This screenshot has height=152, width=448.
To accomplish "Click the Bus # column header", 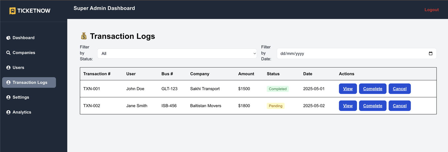I will [167, 74].
